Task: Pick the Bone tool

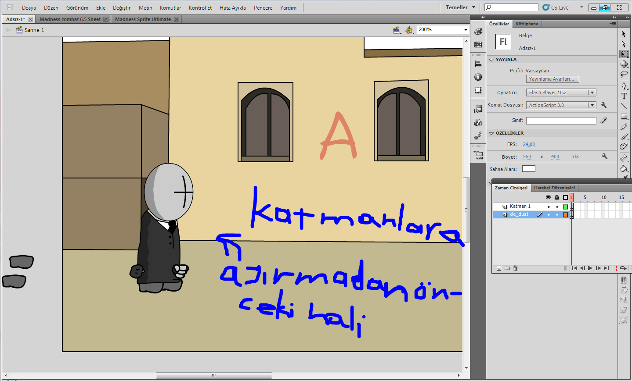Action: coord(624,158)
